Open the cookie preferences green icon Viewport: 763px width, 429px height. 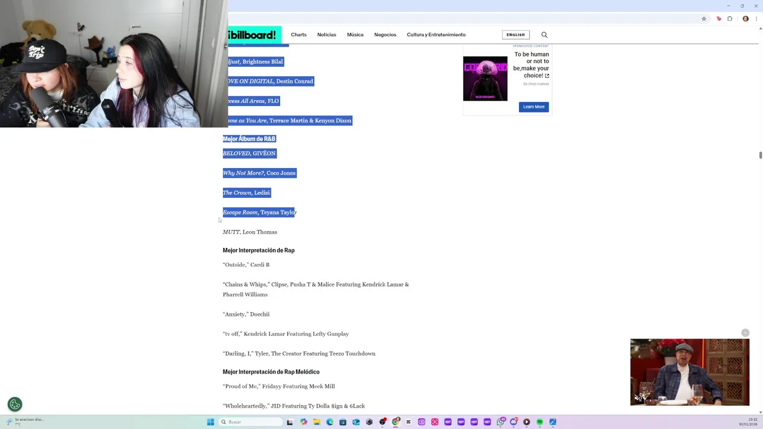pyautogui.click(x=15, y=405)
